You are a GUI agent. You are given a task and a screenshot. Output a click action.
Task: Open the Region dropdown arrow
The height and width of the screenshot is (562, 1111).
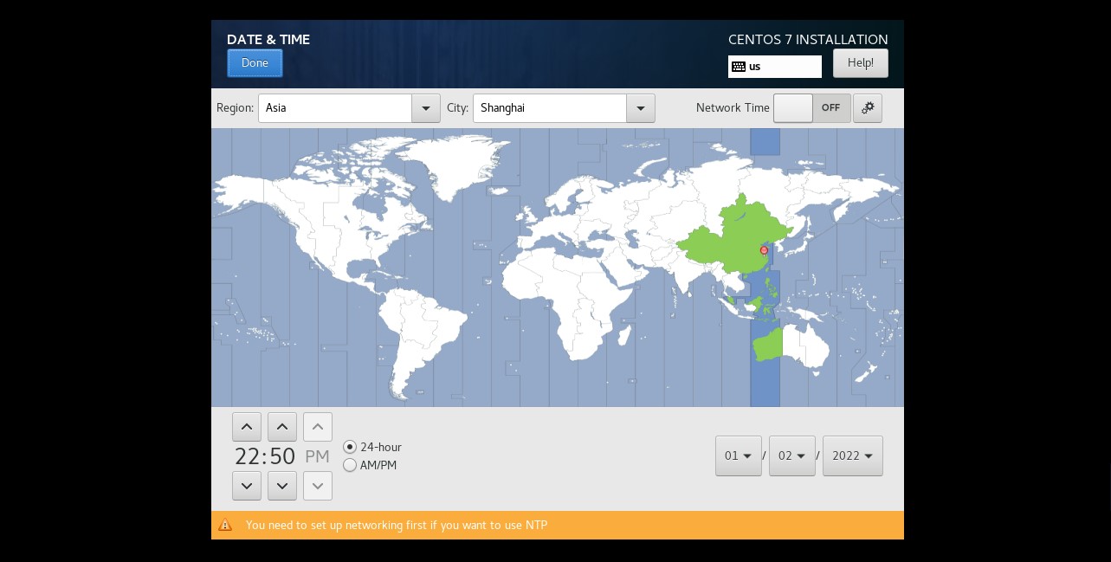tap(425, 108)
